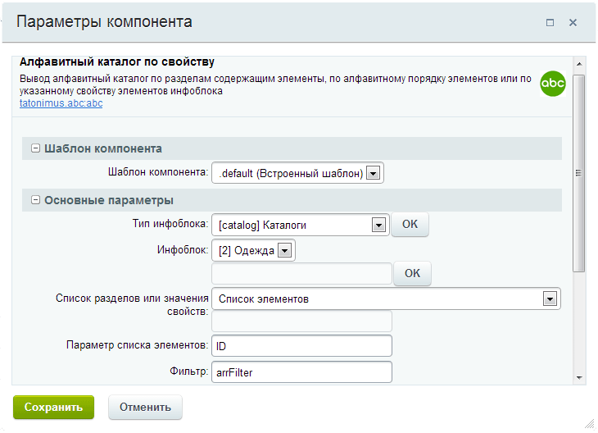Click the Фильтр field containing arrFilter
This screenshot has height=433, width=598.
(x=301, y=372)
